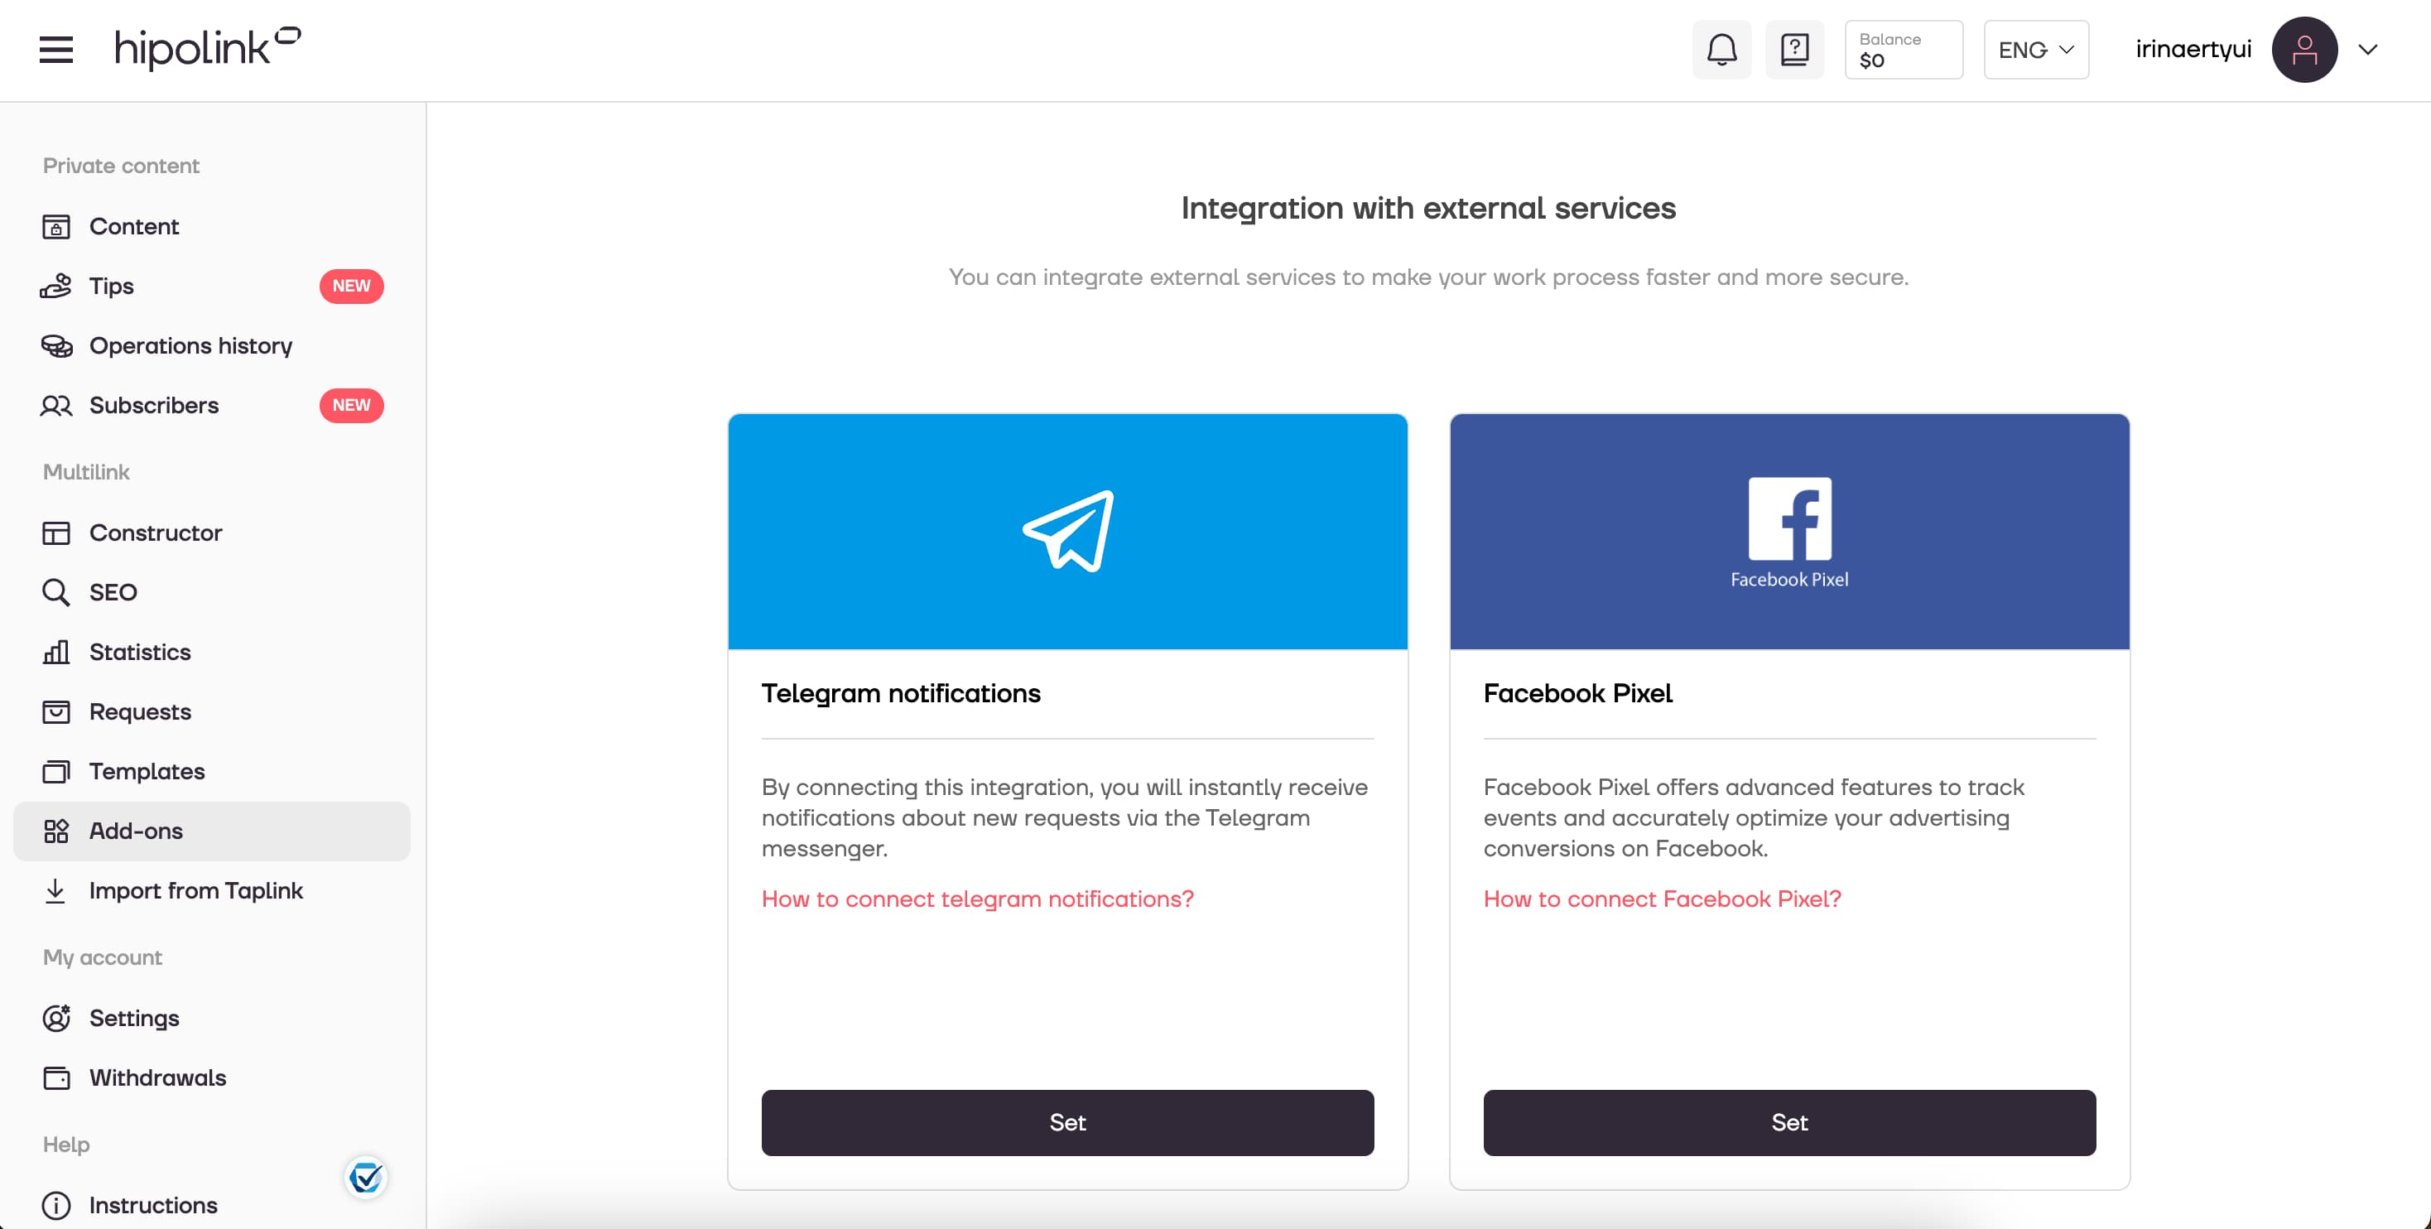Open How to connect telegram notifications link

pos(978,899)
